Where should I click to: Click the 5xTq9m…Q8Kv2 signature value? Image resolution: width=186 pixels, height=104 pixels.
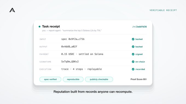pos(70,62)
